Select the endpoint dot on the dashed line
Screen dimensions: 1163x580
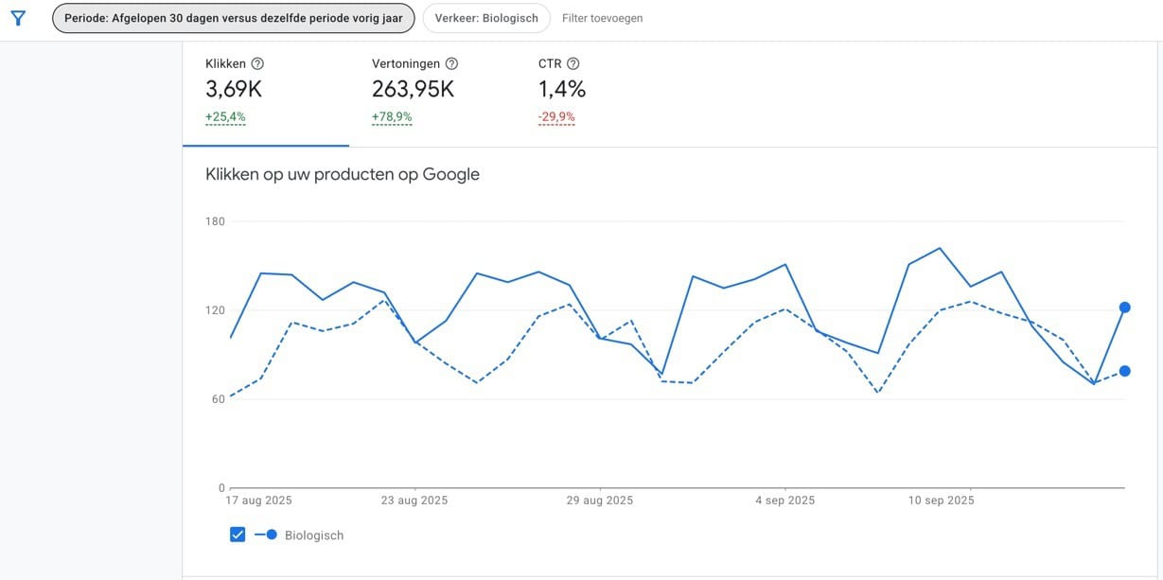tap(1124, 370)
